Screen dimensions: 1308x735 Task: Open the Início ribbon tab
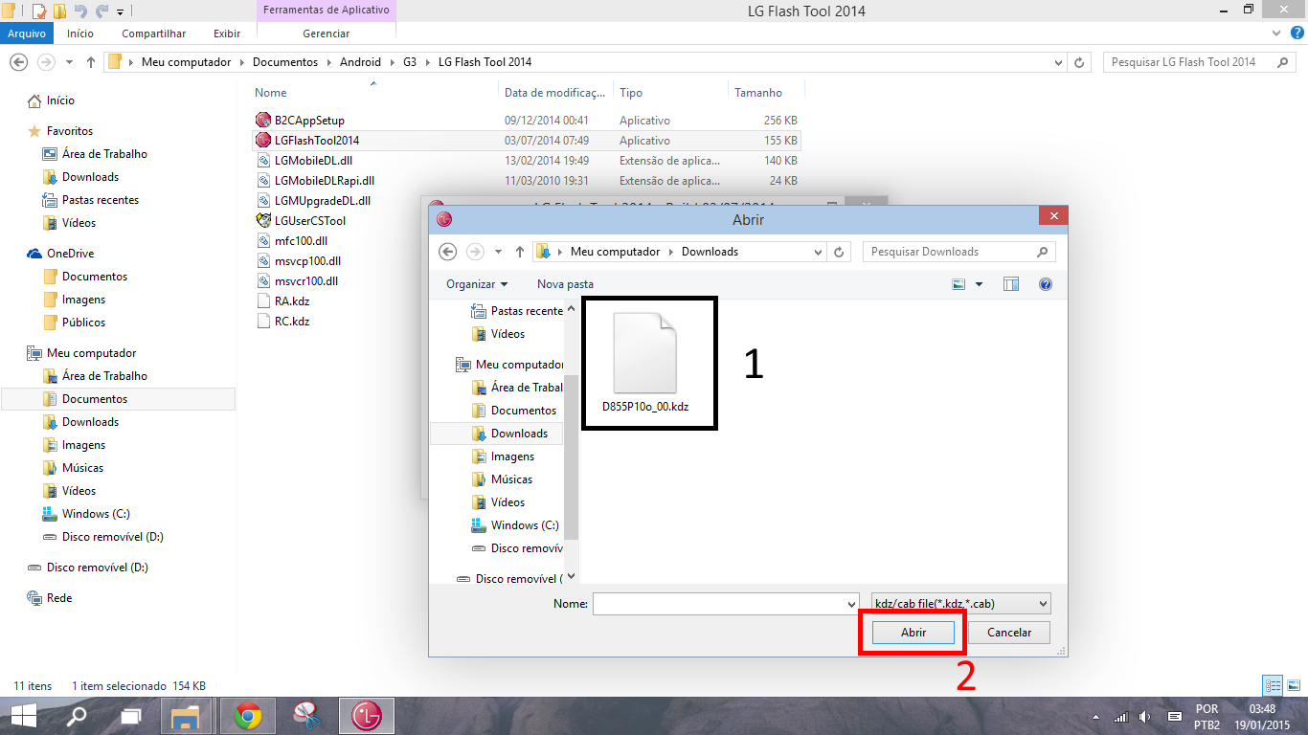[x=80, y=33]
